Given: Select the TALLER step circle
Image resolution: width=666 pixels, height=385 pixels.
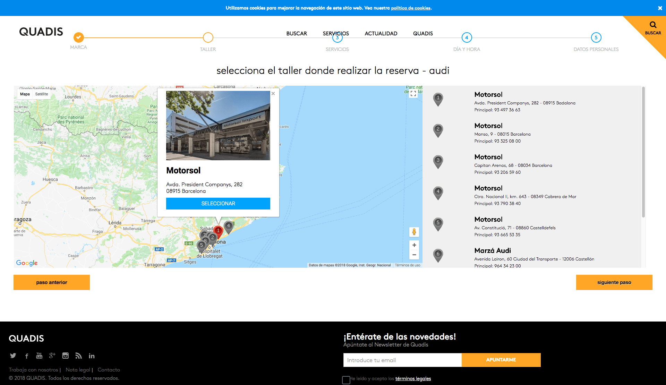Looking at the screenshot, I should click(x=208, y=37).
